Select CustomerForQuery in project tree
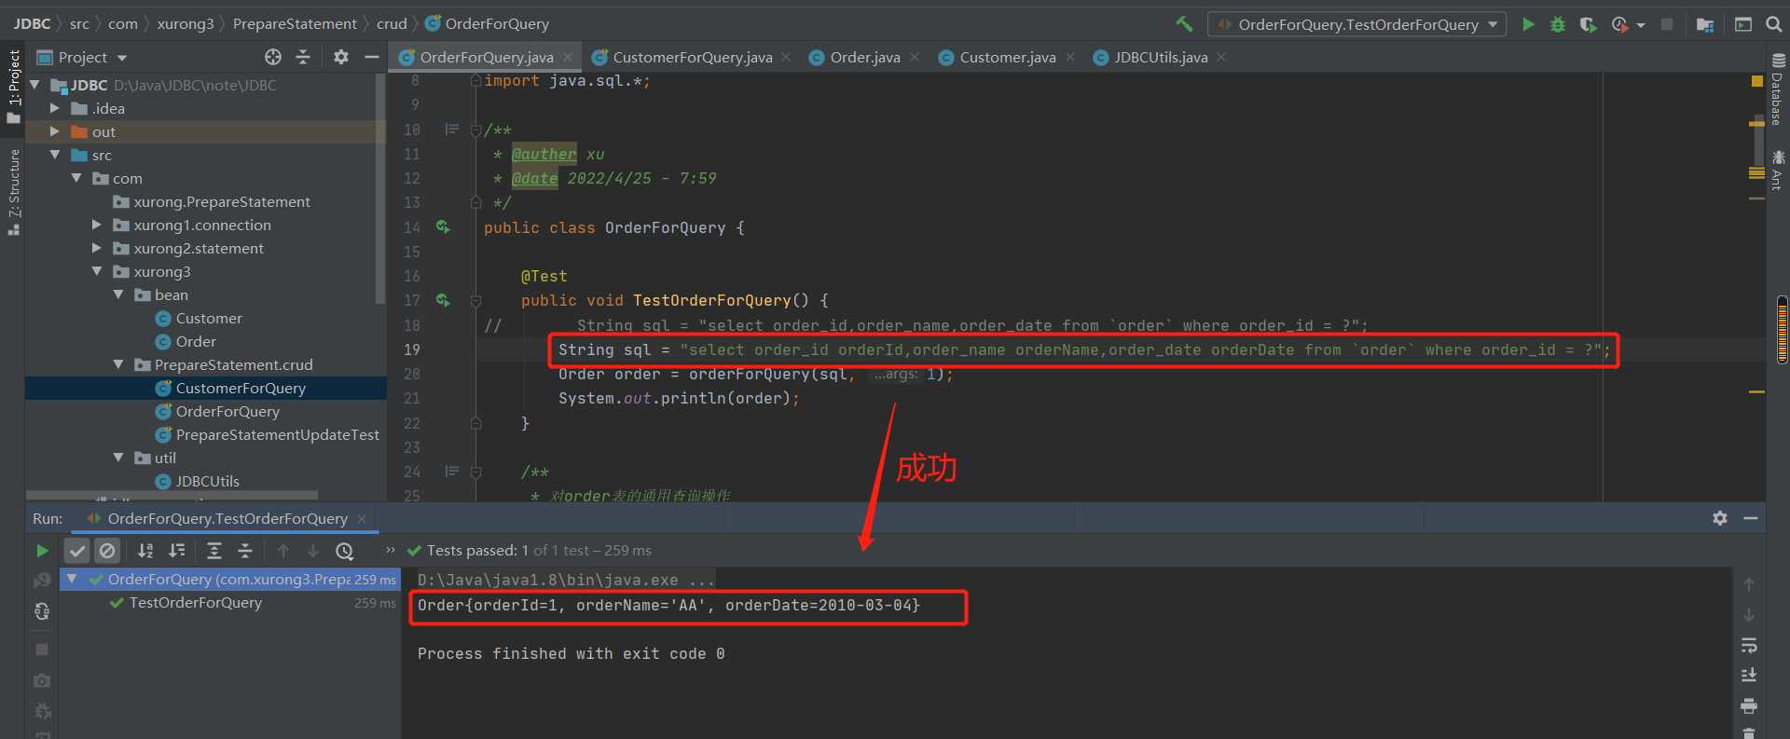The image size is (1790, 739). (x=241, y=388)
